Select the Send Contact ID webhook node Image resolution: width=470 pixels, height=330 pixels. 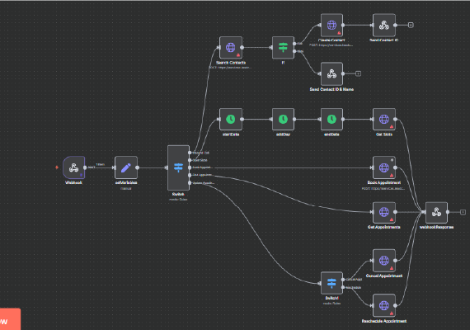pyautogui.click(x=384, y=26)
